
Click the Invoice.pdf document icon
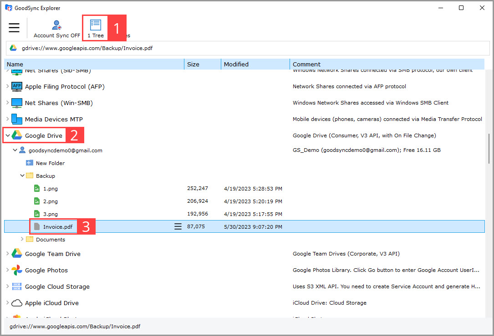[37, 226]
